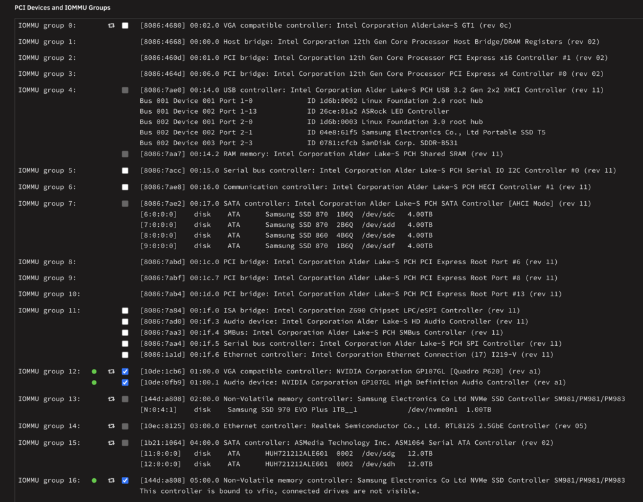
Task: Check the PCH SMBus Controller box
Action: pyautogui.click(x=125, y=333)
